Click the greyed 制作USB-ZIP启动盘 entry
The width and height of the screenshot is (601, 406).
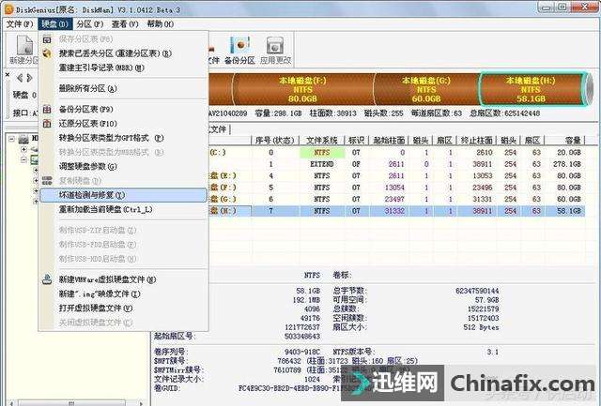click(98, 230)
